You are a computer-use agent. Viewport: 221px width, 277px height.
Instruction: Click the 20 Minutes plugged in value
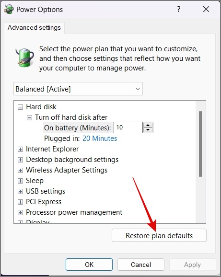click(x=100, y=138)
